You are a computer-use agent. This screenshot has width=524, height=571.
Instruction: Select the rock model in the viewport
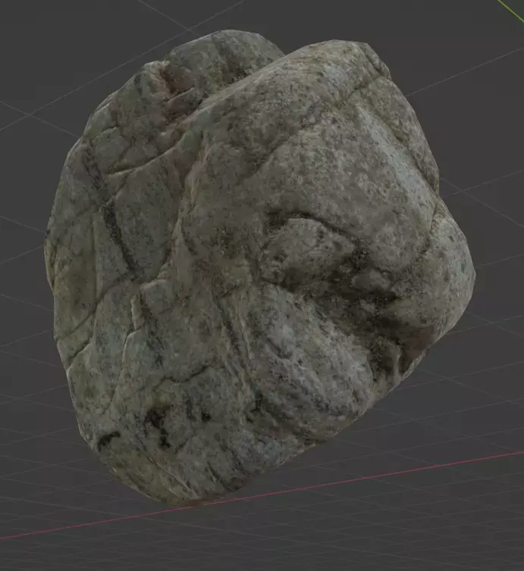pos(259,267)
